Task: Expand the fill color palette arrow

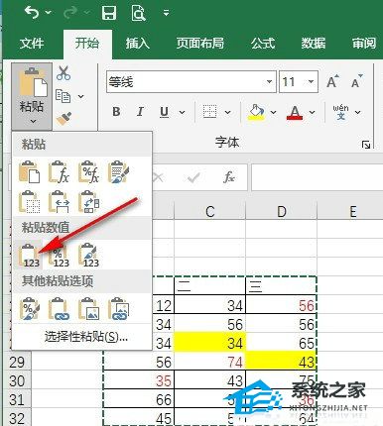Action: [x=273, y=112]
